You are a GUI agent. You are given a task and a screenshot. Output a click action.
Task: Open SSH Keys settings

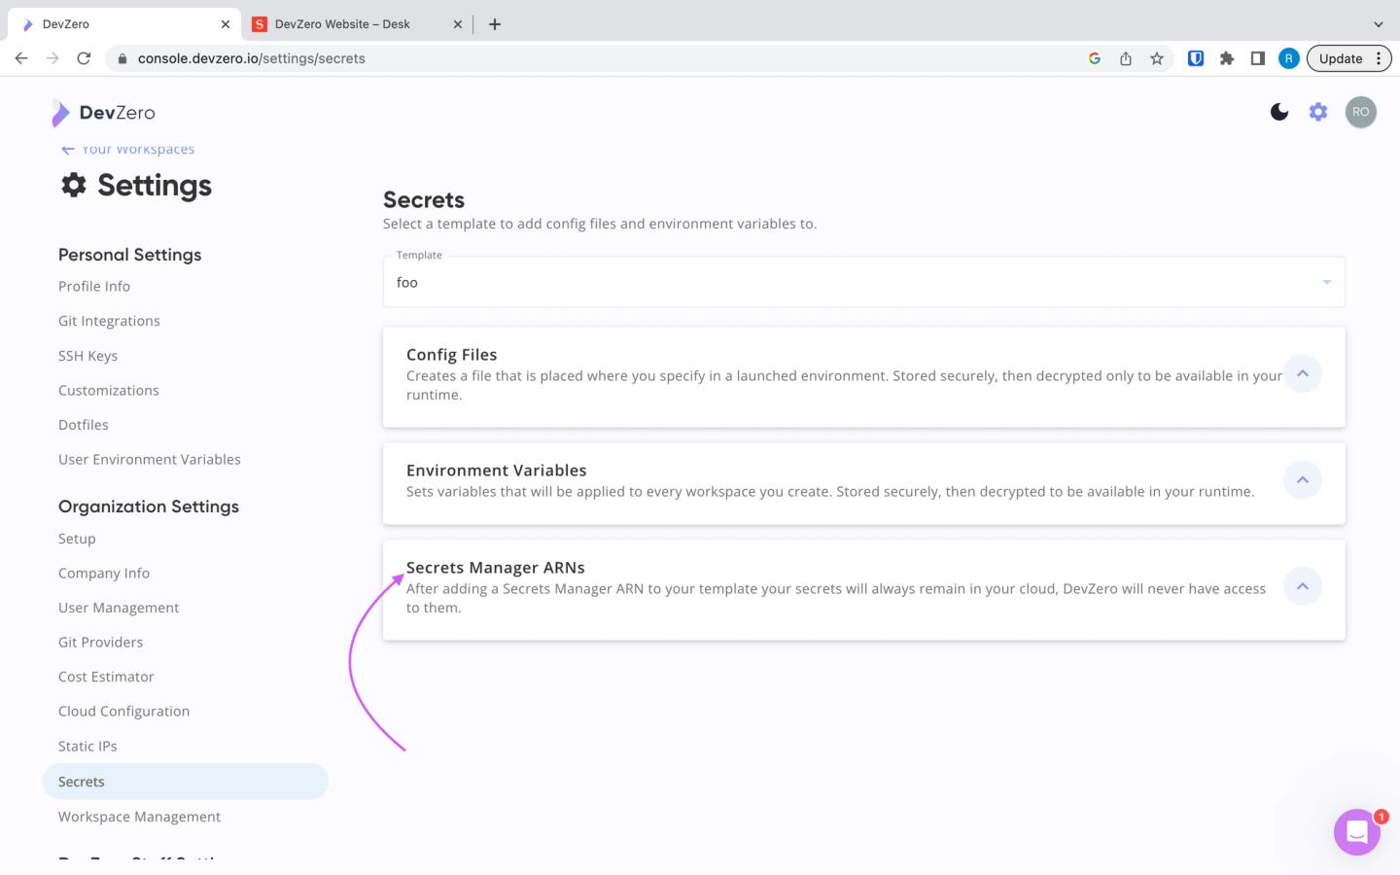tap(87, 356)
